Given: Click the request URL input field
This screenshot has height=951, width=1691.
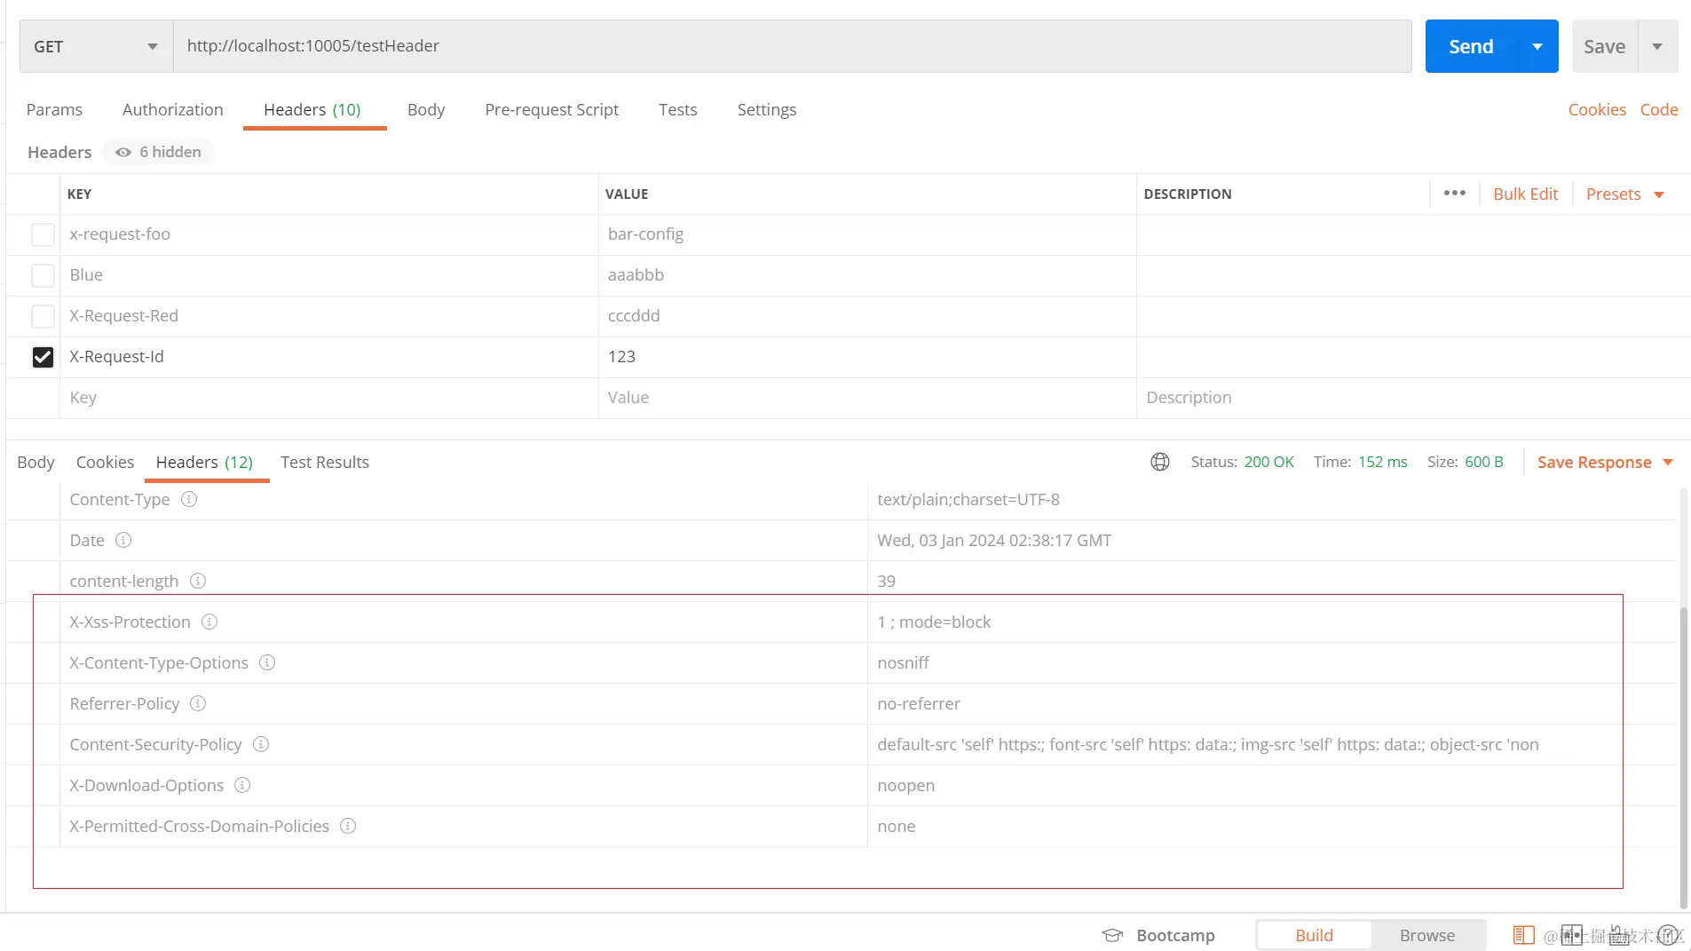Looking at the screenshot, I should tap(790, 46).
